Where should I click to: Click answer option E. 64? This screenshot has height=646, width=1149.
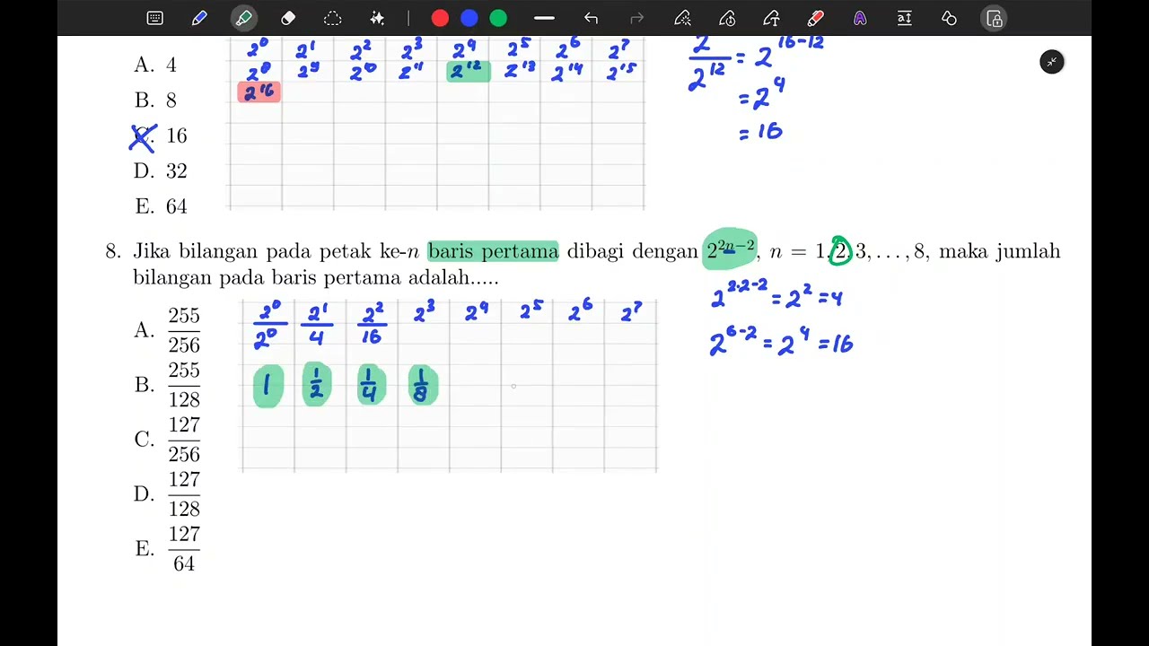click(x=161, y=206)
